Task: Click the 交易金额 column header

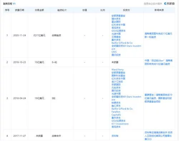Action: (39, 10)
